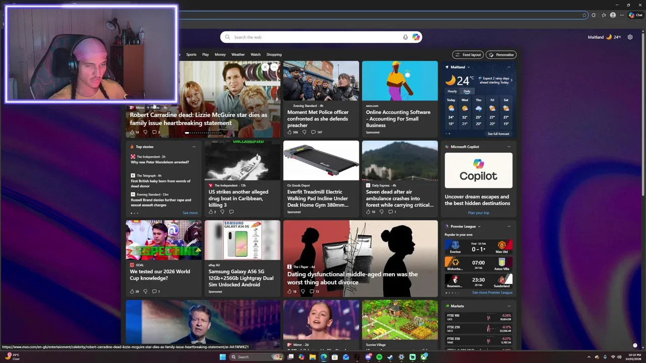Open Why was Peter Mandelson arrested? headline
This screenshot has width=646, height=363.
point(160,162)
